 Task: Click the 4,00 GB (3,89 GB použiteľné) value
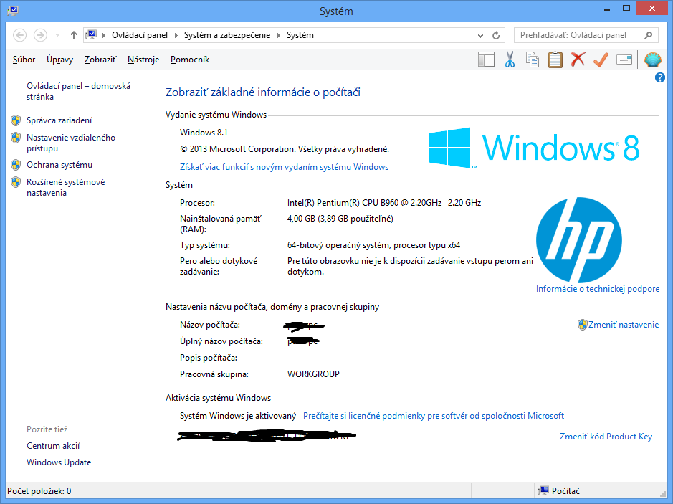(340, 219)
